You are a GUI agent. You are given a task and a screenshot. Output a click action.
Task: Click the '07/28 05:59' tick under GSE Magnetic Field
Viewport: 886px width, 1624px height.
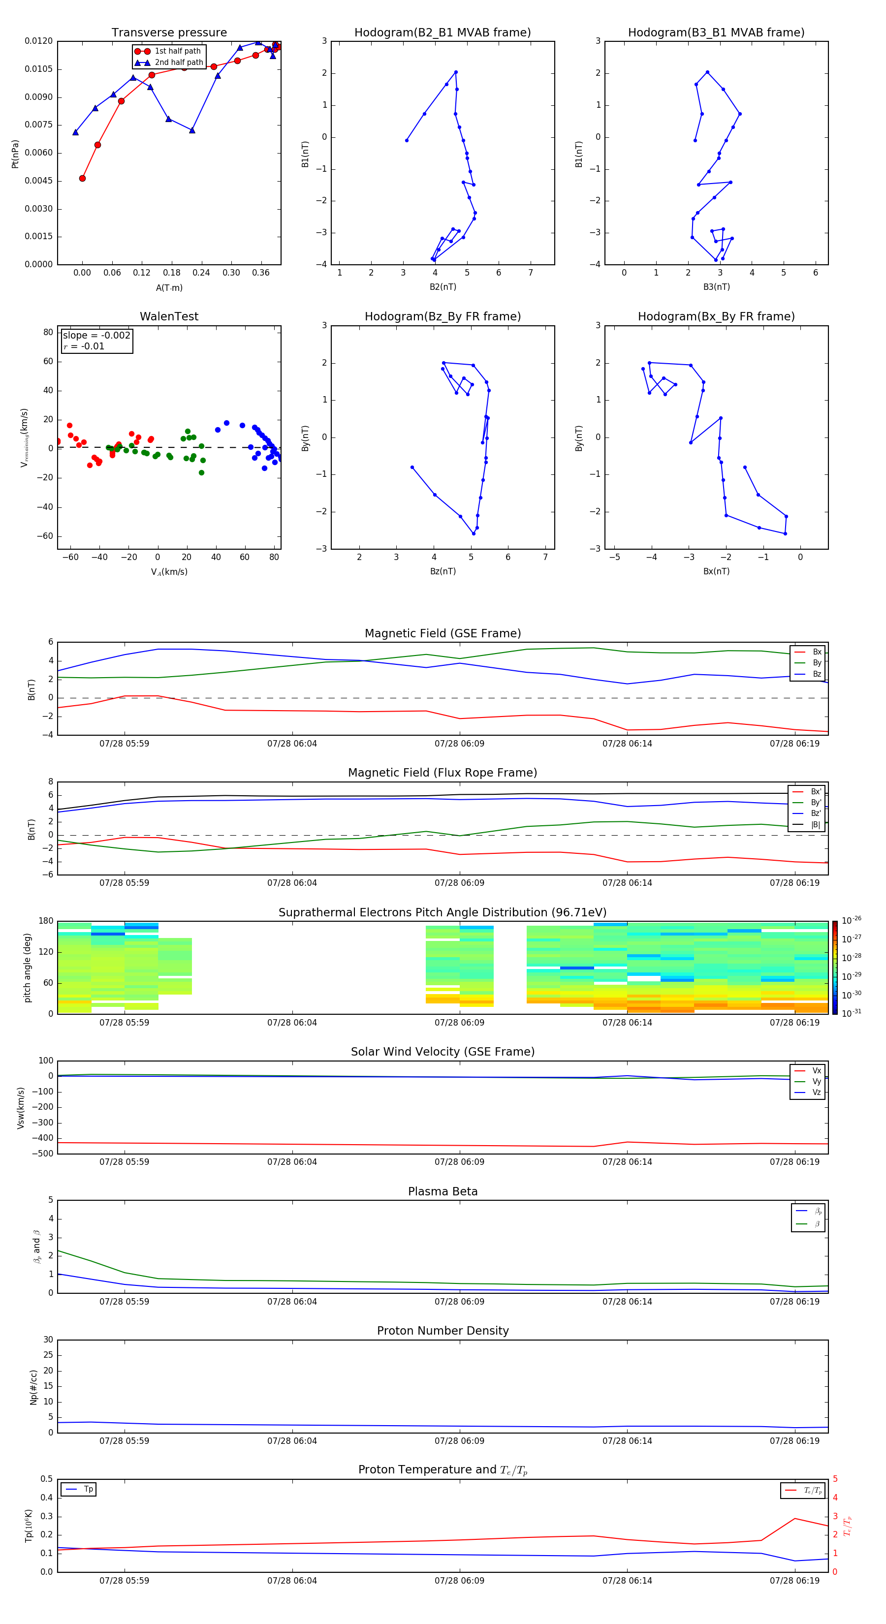tap(124, 744)
